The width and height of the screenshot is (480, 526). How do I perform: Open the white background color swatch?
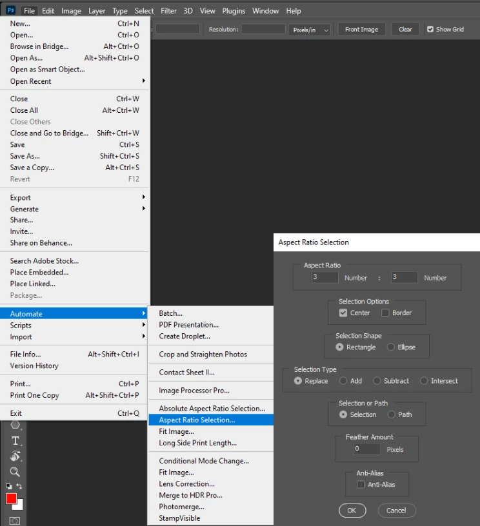pyautogui.click(x=20, y=506)
